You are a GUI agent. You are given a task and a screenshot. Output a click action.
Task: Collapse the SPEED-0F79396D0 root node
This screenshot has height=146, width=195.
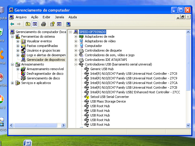[70, 32]
